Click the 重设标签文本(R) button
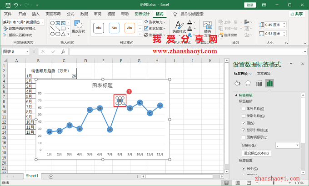This screenshot has height=186, width=309. click(x=256, y=153)
